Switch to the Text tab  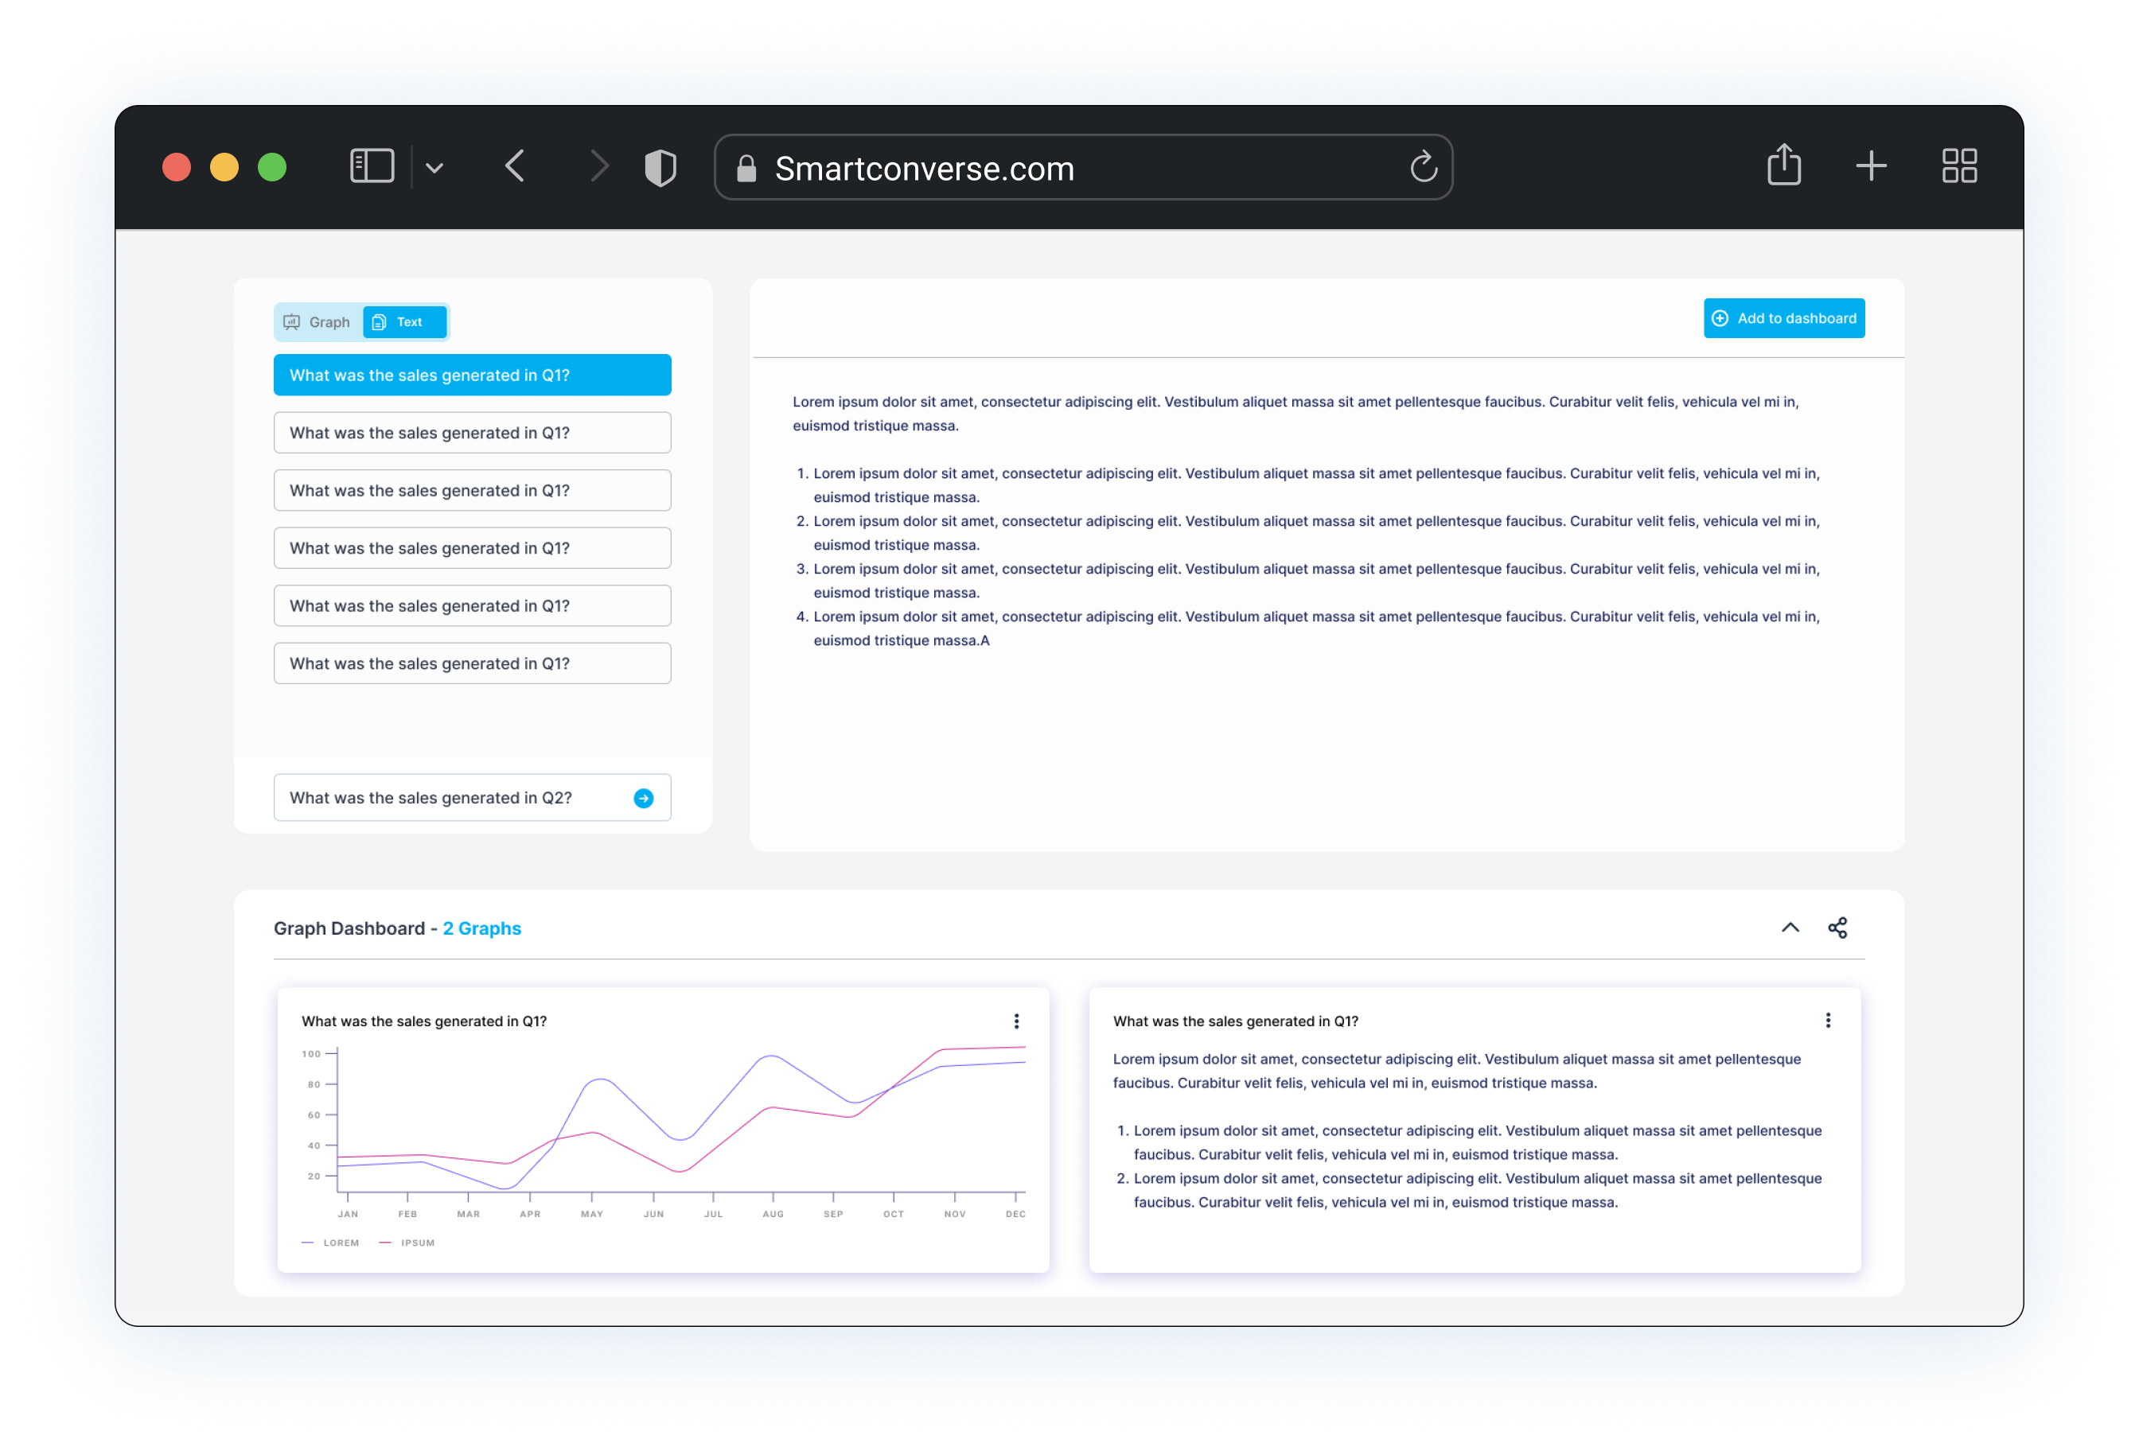pos(404,322)
